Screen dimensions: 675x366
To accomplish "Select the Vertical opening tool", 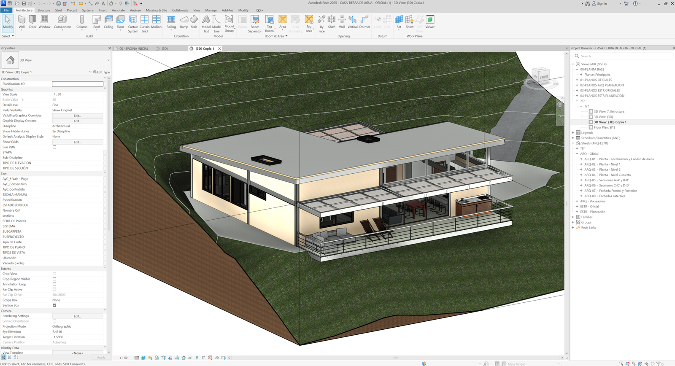I will pos(352,22).
